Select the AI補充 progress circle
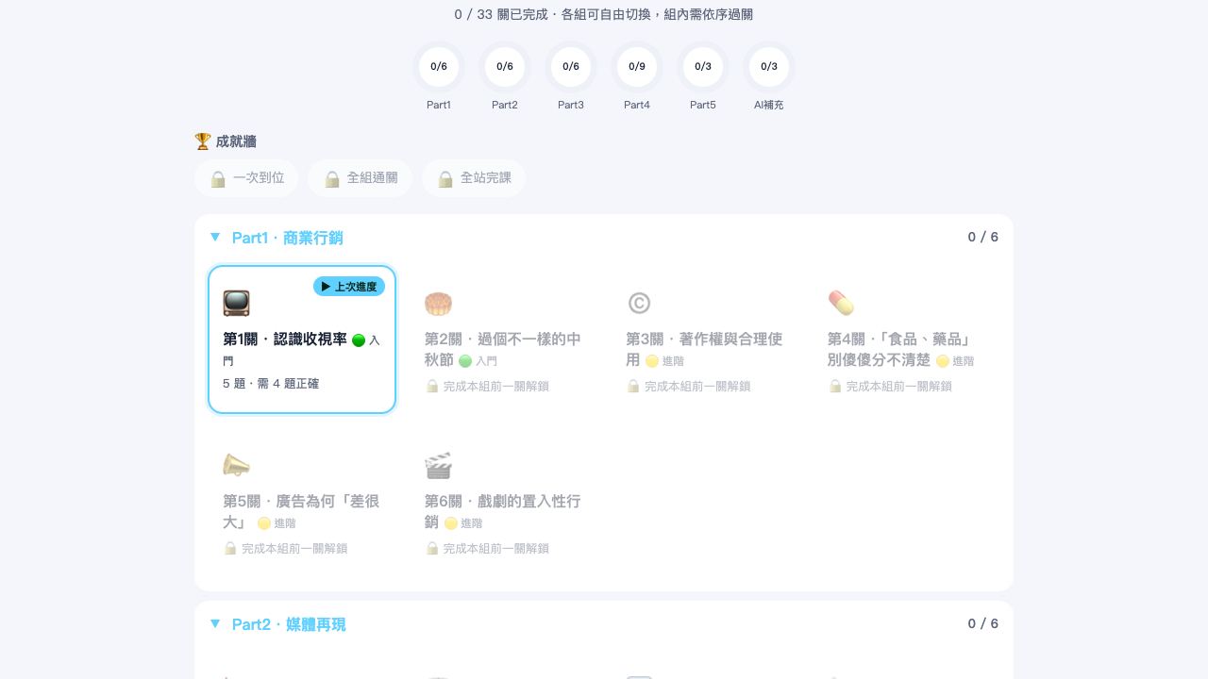This screenshot has width=1208, height=679. pos(769,67)
